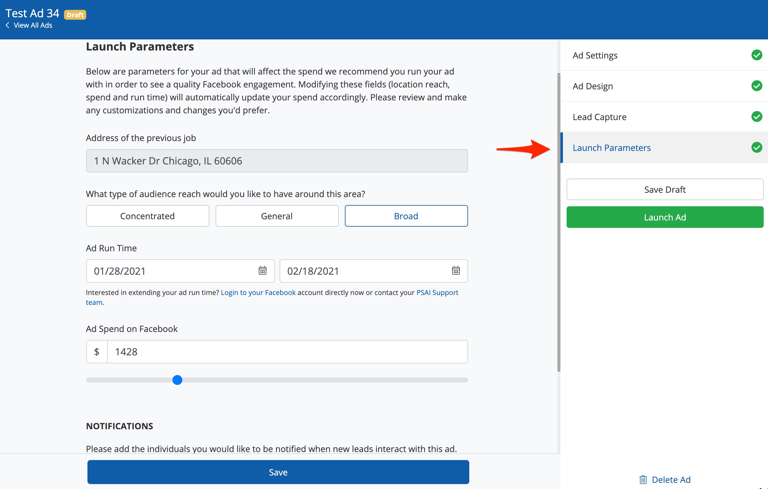Open the Lead Capture section
This screenshot has height=489, width=768.
(x=599, y=116)
